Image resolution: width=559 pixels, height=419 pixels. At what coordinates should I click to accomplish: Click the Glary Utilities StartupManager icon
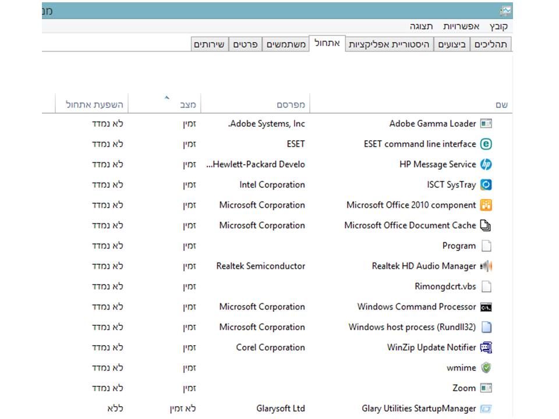pos(486,409)
